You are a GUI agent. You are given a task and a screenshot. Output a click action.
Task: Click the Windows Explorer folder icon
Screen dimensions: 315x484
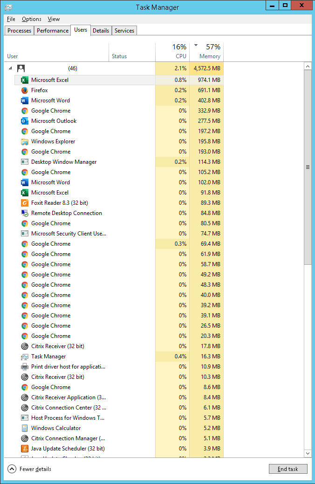[24, 141]
